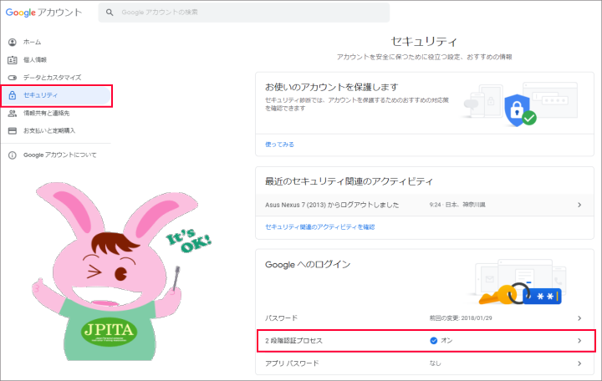This screenshot has width=602, height=381.
Task: Click the 使ってみる link
Action: coord(279,144)
